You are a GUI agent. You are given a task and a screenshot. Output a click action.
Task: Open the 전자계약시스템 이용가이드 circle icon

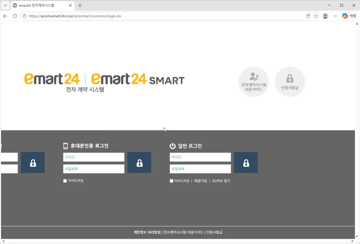[253, 82]
